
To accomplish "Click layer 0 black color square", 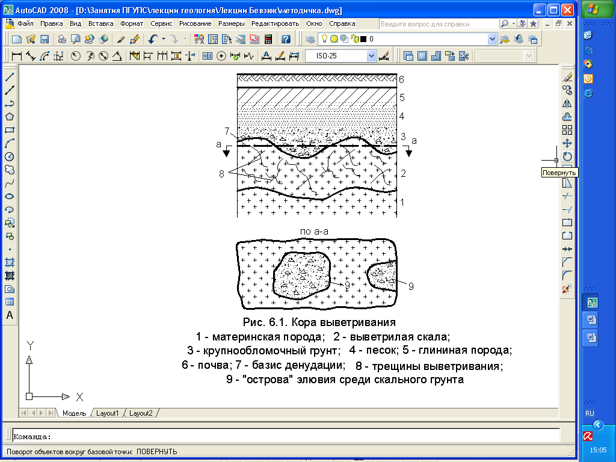I will point(363,39).
